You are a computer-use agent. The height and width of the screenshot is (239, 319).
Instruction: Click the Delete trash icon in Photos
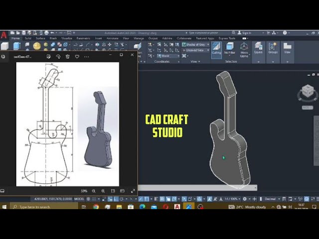(x=68, y=56)
